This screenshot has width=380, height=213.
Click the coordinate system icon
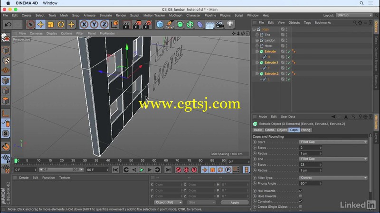click(114, 25)
